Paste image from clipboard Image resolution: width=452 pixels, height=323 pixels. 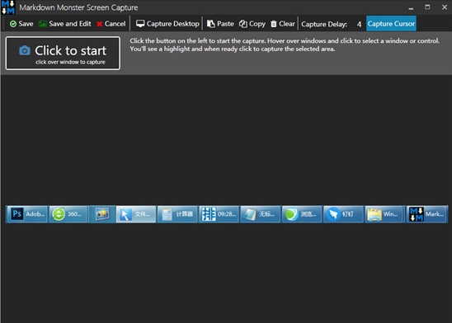pos(220,24)
